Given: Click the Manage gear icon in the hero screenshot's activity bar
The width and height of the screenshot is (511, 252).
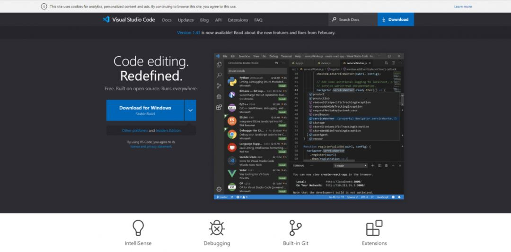Looking at the screenshot, I should coord(219,189).
